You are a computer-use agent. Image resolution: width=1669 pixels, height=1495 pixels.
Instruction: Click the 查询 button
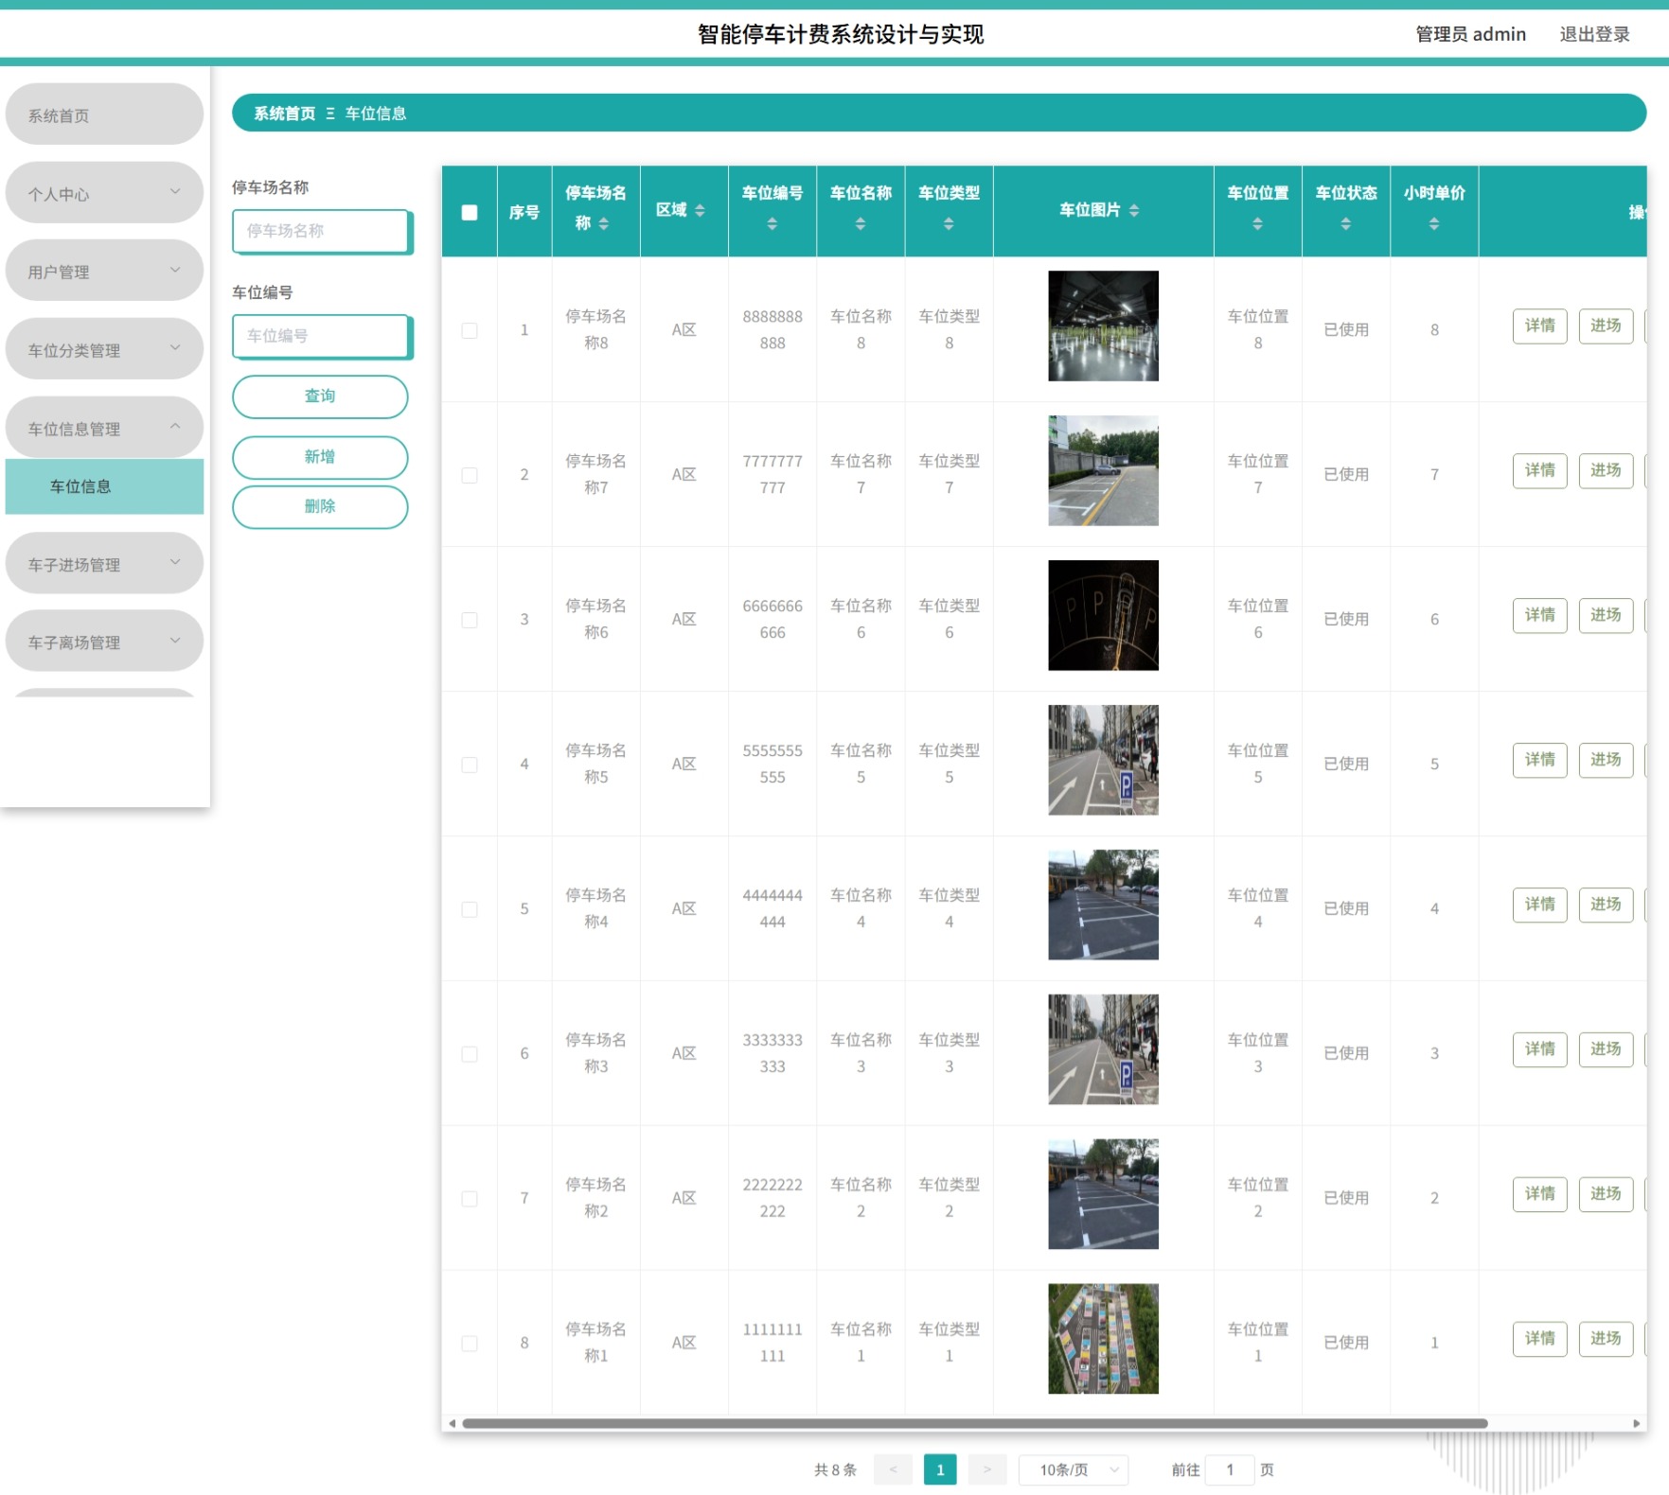(x=320, y=396)
